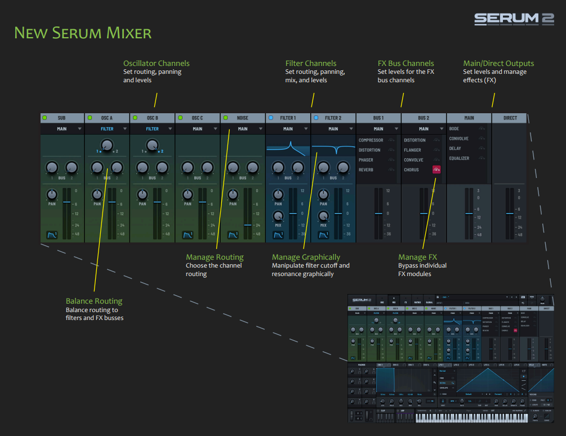The height and width of the screenshot is (436, 566).
Task: Bypass the MAIN CONVOLVE effect
Action: [x=482, y=139]
